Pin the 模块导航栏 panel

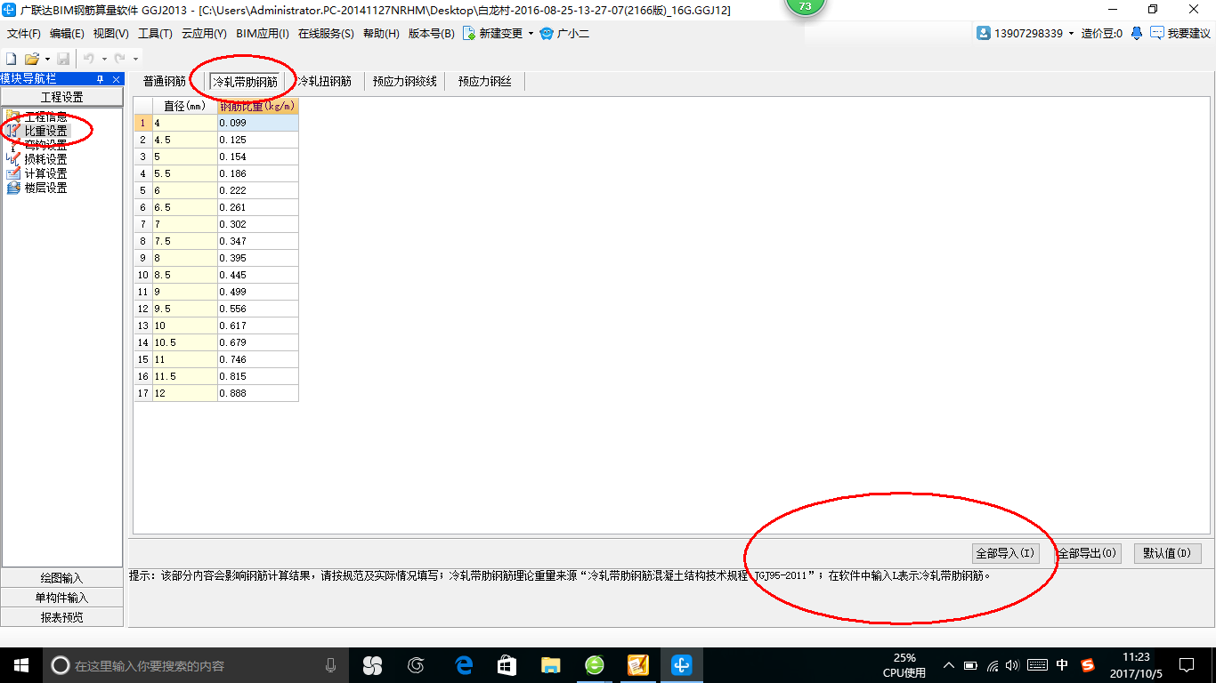101,79
